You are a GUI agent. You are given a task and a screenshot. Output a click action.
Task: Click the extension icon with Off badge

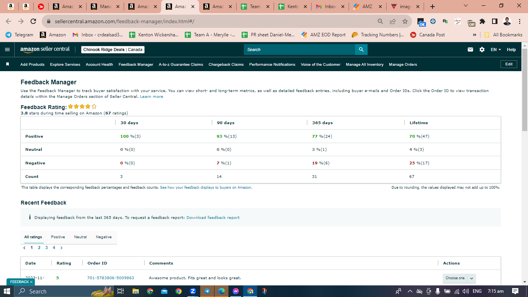[x=471, y=22]
